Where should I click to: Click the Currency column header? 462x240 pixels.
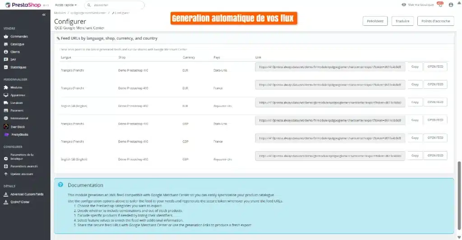tap(189, 57)
